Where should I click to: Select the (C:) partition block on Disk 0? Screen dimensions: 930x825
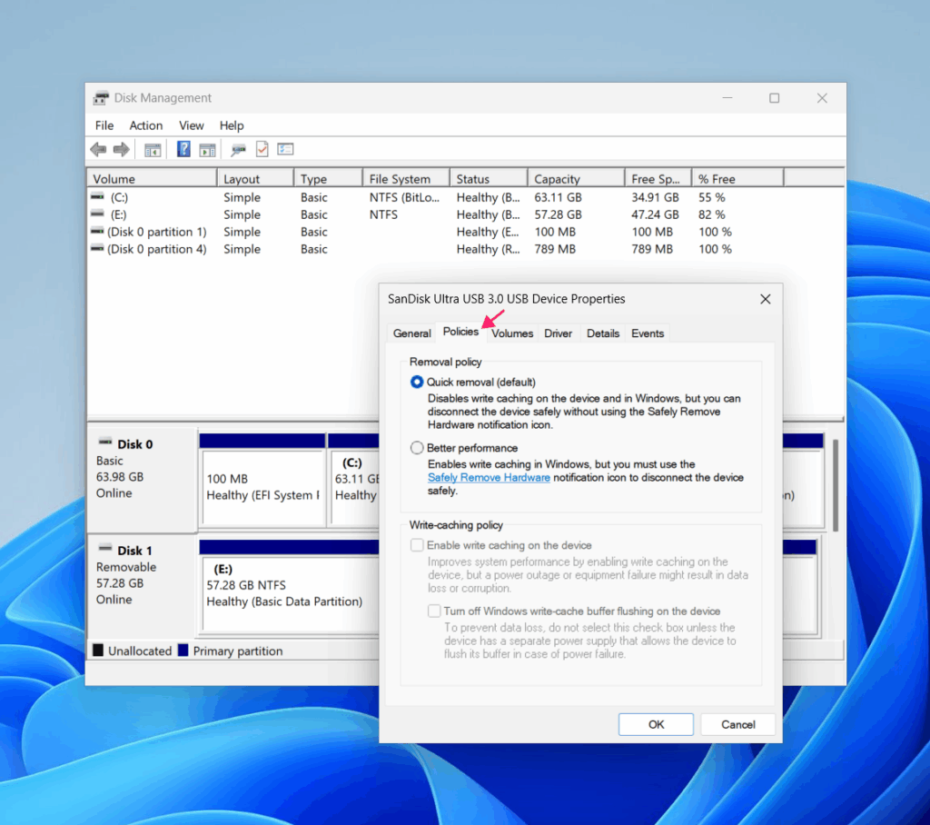(x=353, y=481)
